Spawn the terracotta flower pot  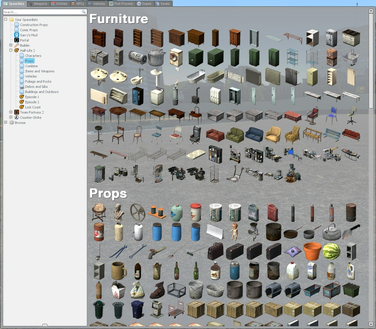pyautogui.click(x=312, y=251)
